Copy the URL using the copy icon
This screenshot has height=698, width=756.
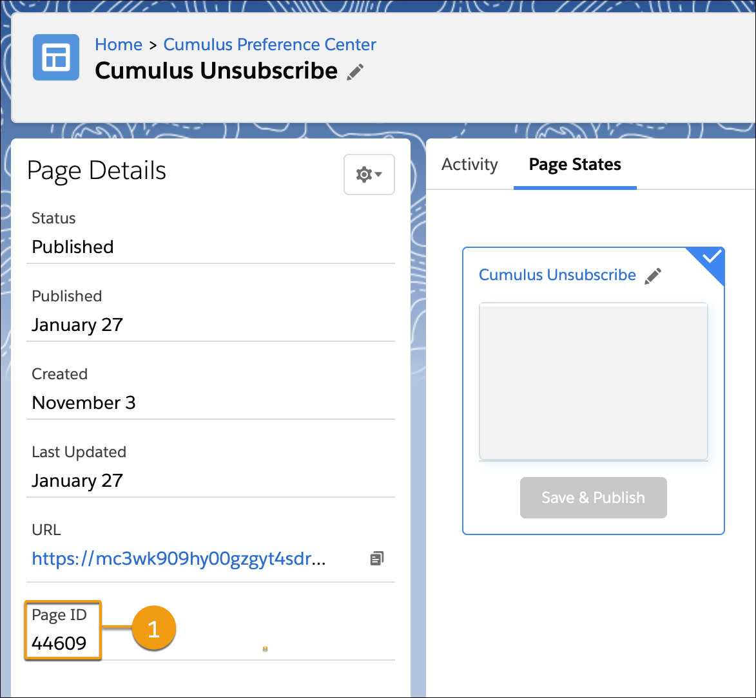click(377, 558)
